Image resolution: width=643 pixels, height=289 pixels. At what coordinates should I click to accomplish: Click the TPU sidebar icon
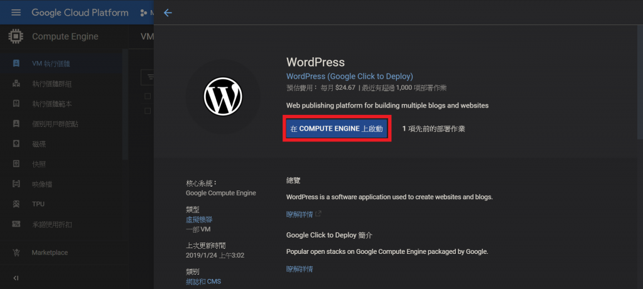click(x=16, y=204)
